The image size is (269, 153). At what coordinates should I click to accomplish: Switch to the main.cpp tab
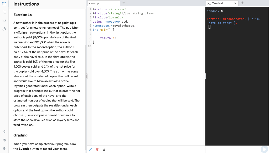tap(100, 3)
